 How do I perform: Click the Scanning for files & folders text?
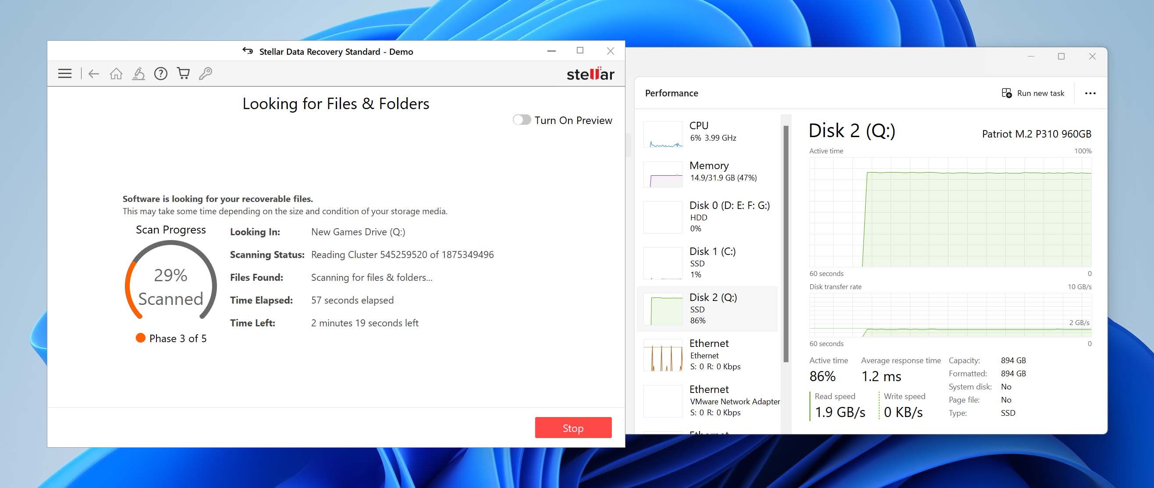pyautogui.click(x=372, y=278)
